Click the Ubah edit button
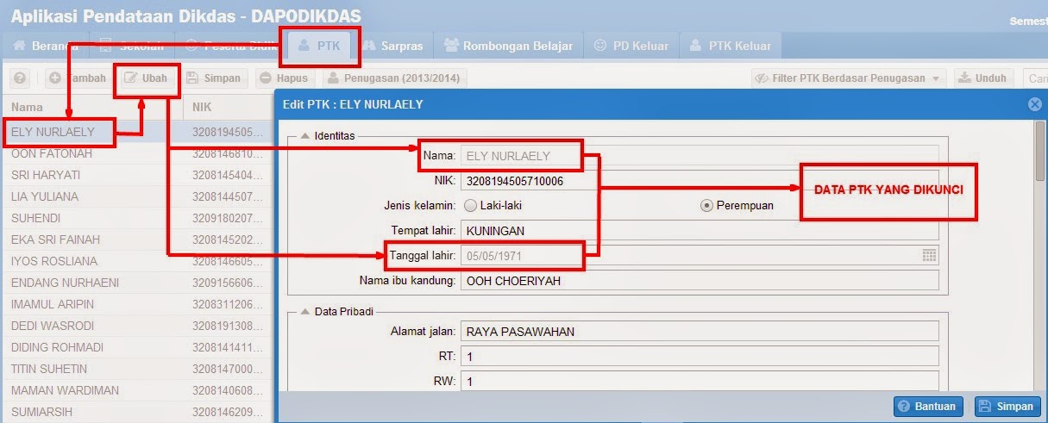Image resolution: width=1048 pixels, height=423 pixels. (x=146, y=78)
